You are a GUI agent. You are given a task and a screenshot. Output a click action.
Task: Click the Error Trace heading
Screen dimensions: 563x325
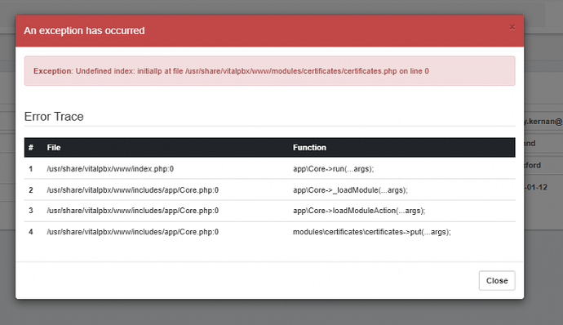pos(54,117)
